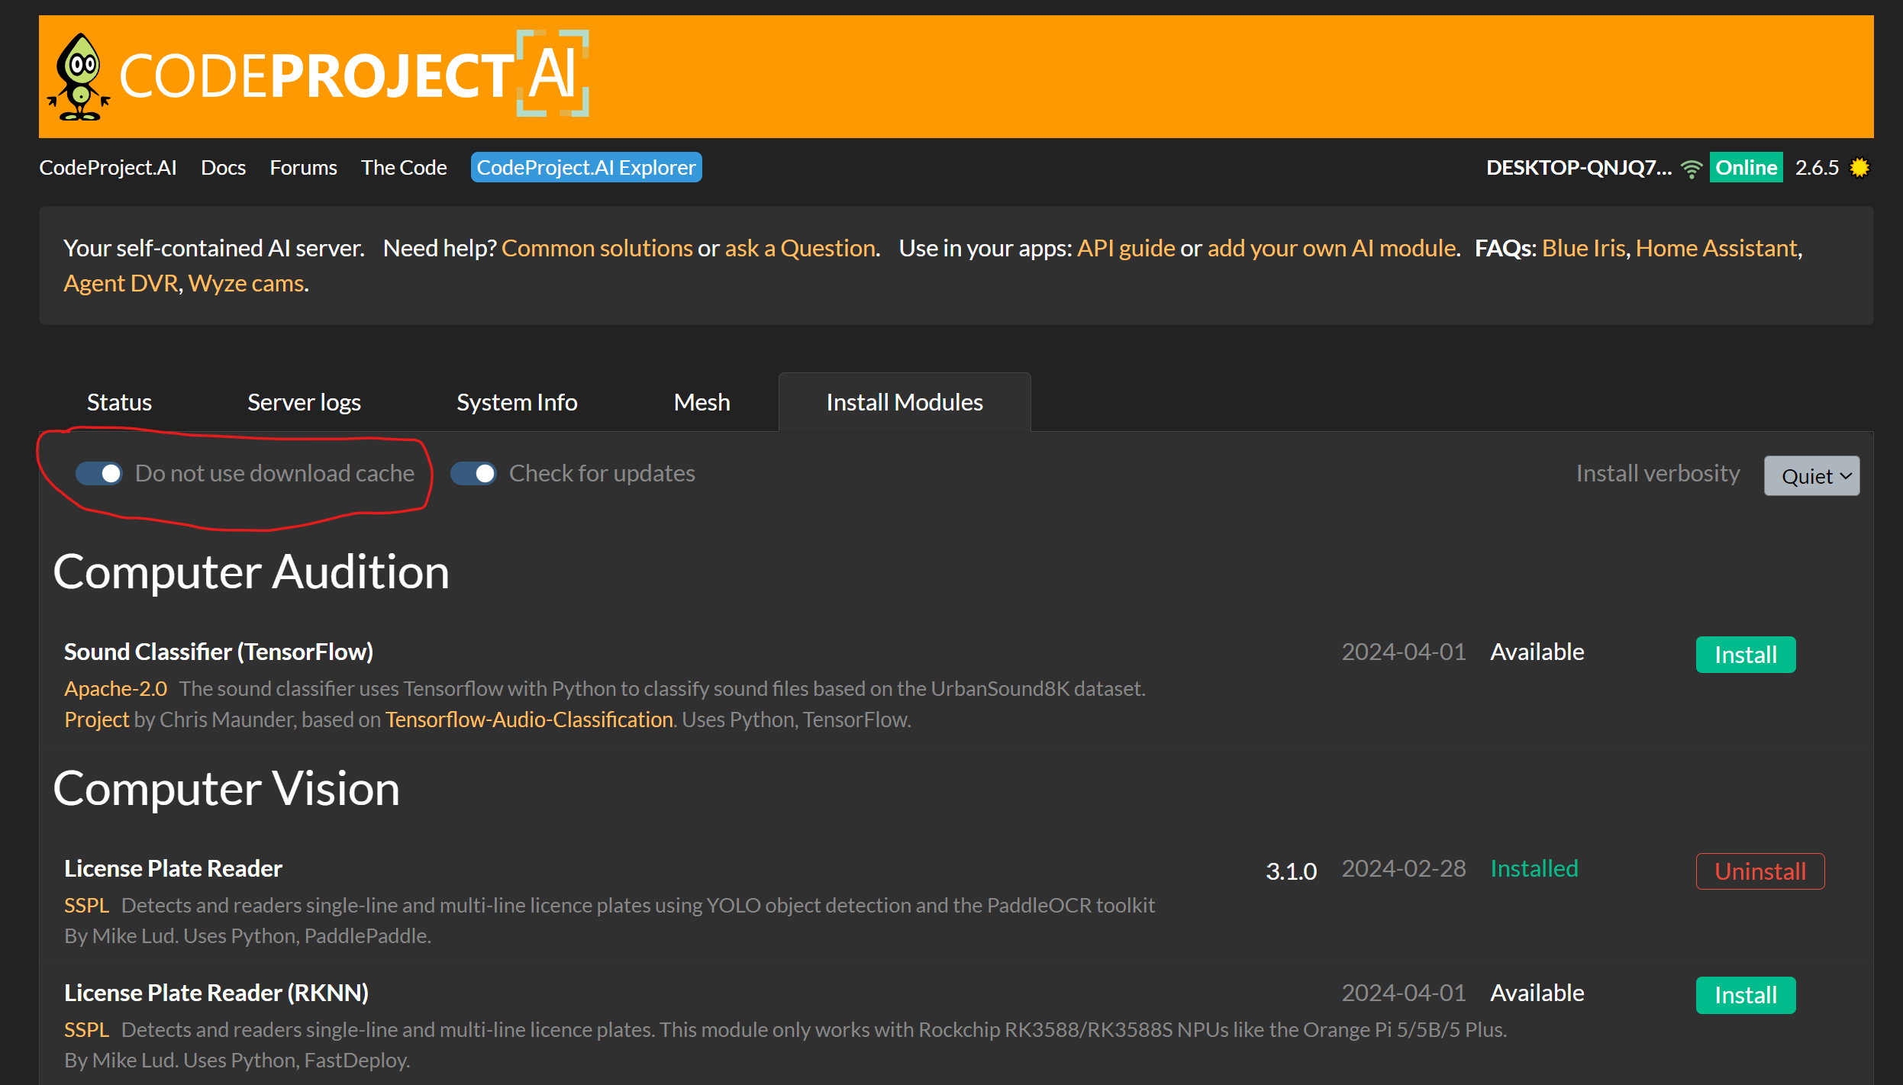
Task: Install License Plate Reader (RKNN) module
Action: click(1746, 995)
